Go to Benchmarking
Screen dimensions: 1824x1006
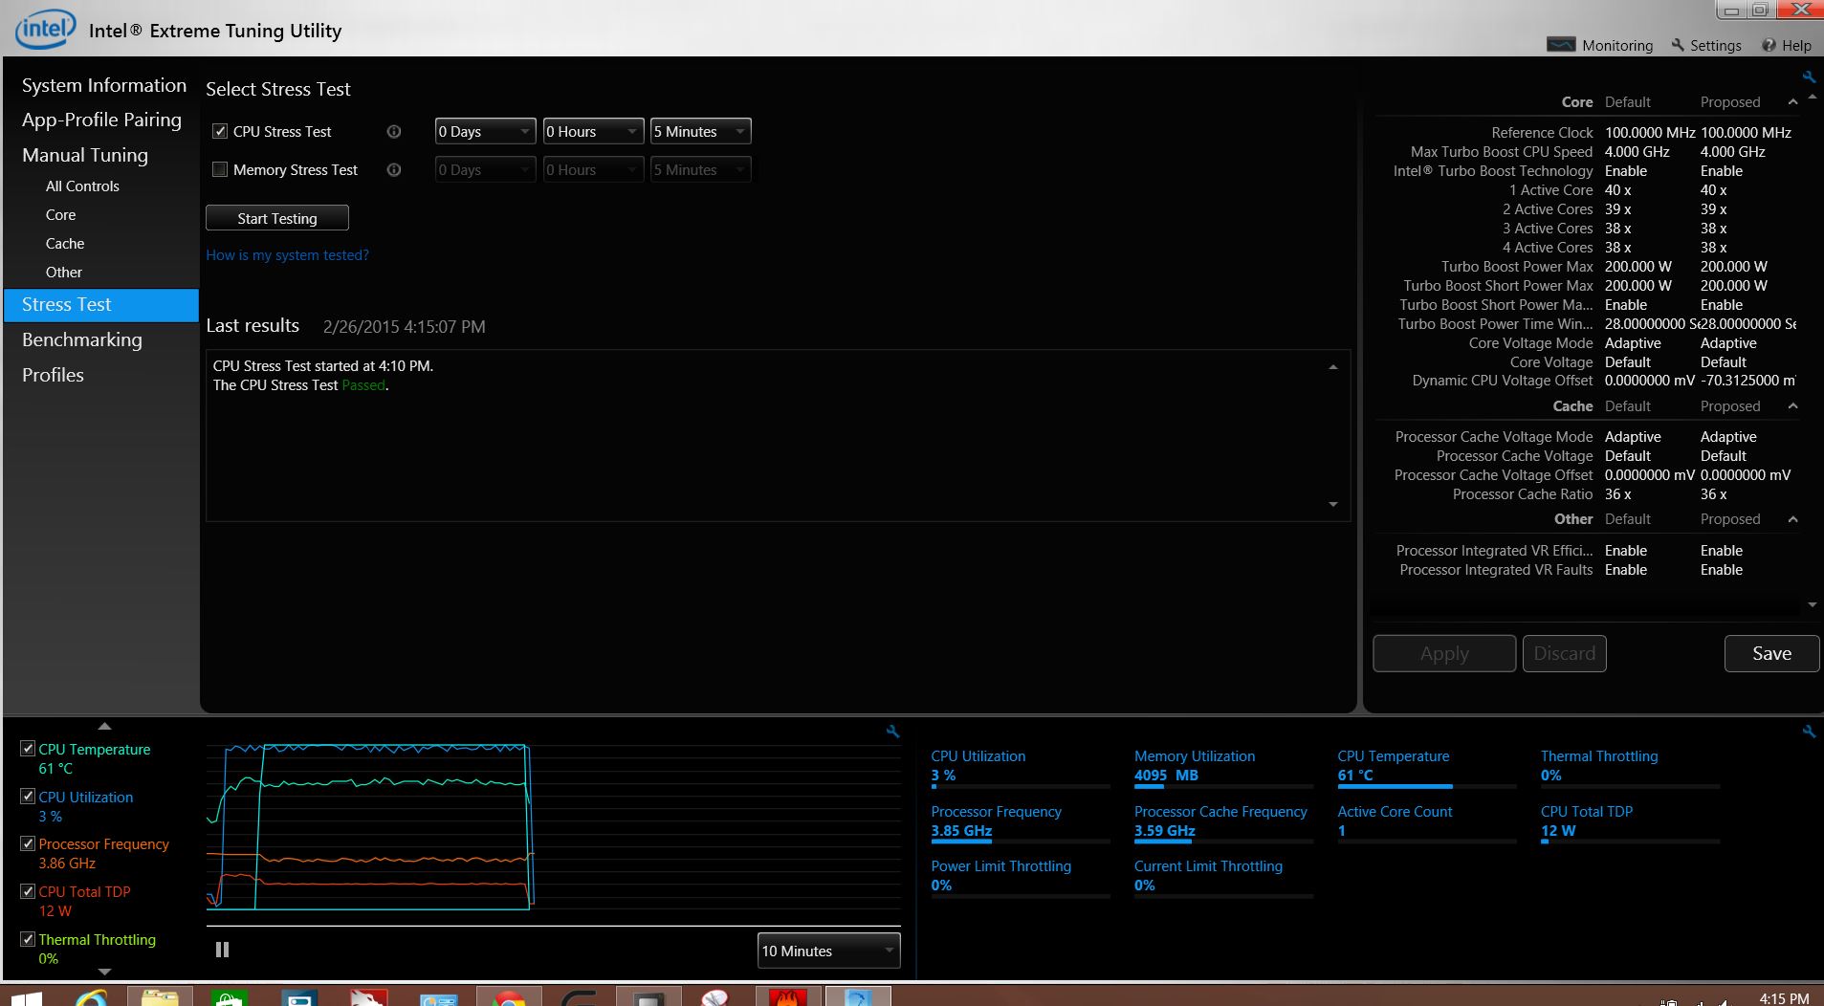[82, 339]
